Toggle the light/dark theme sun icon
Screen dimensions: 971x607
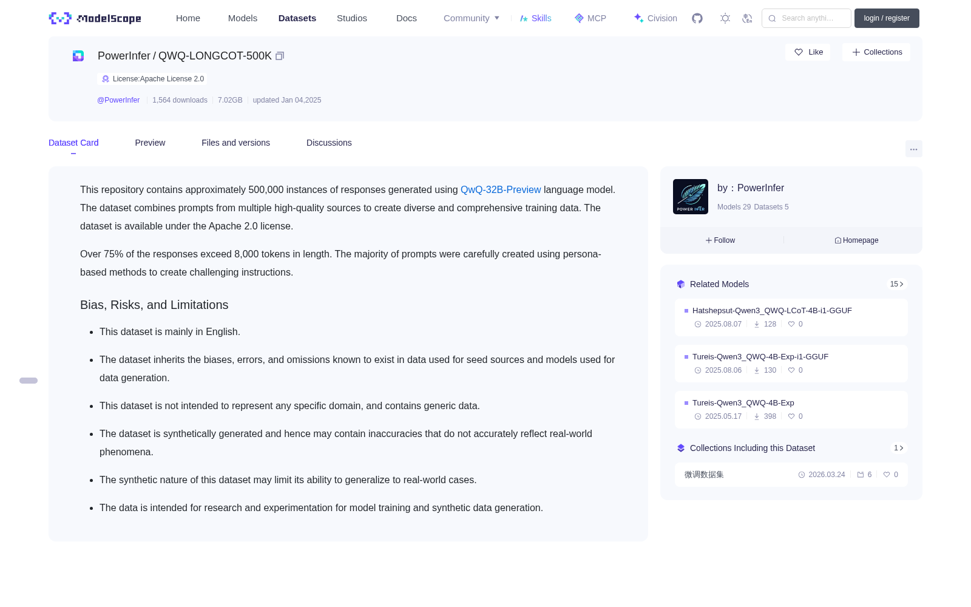click(725, 18)
